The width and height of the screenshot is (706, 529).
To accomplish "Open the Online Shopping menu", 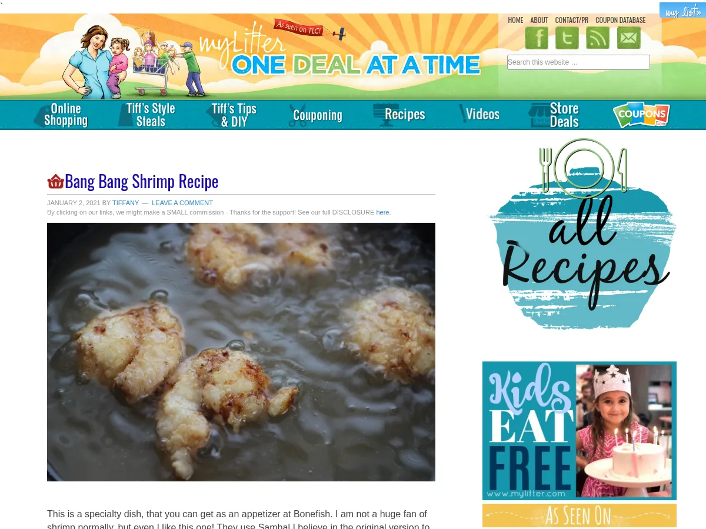I will pyautogui.click(x=61, y=115).
